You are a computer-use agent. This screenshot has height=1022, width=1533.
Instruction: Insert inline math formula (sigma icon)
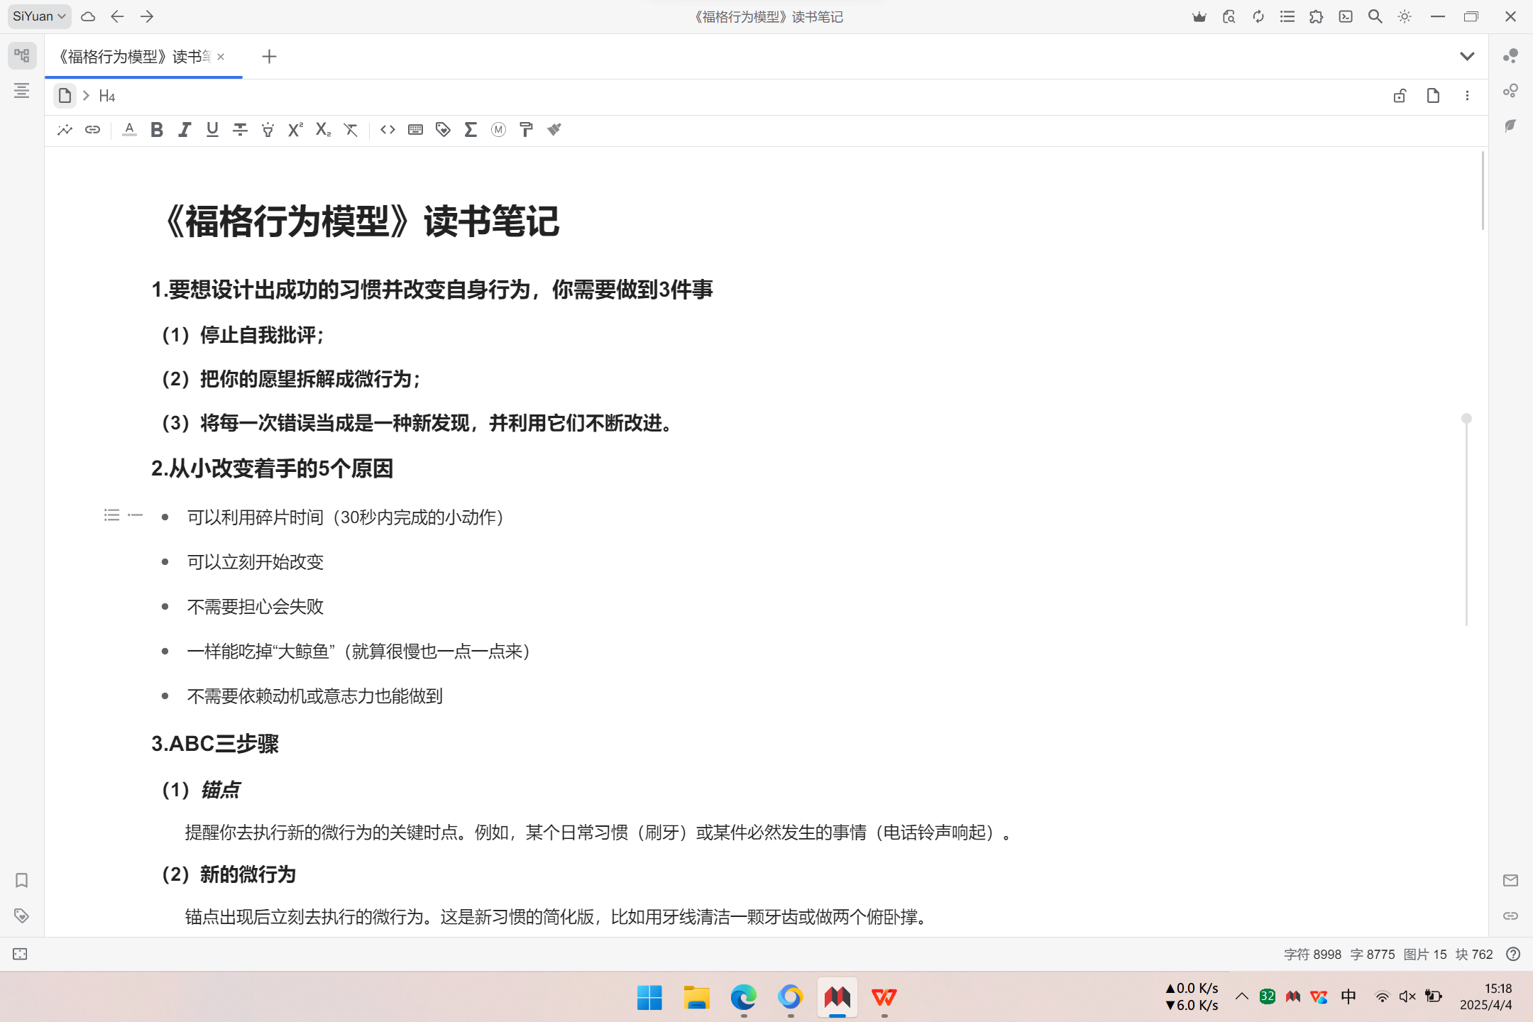471,130
